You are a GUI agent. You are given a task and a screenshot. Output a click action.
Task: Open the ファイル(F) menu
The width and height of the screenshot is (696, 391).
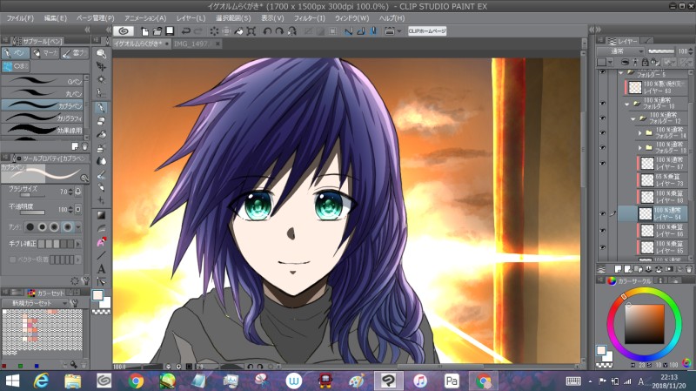pos(20,18)
